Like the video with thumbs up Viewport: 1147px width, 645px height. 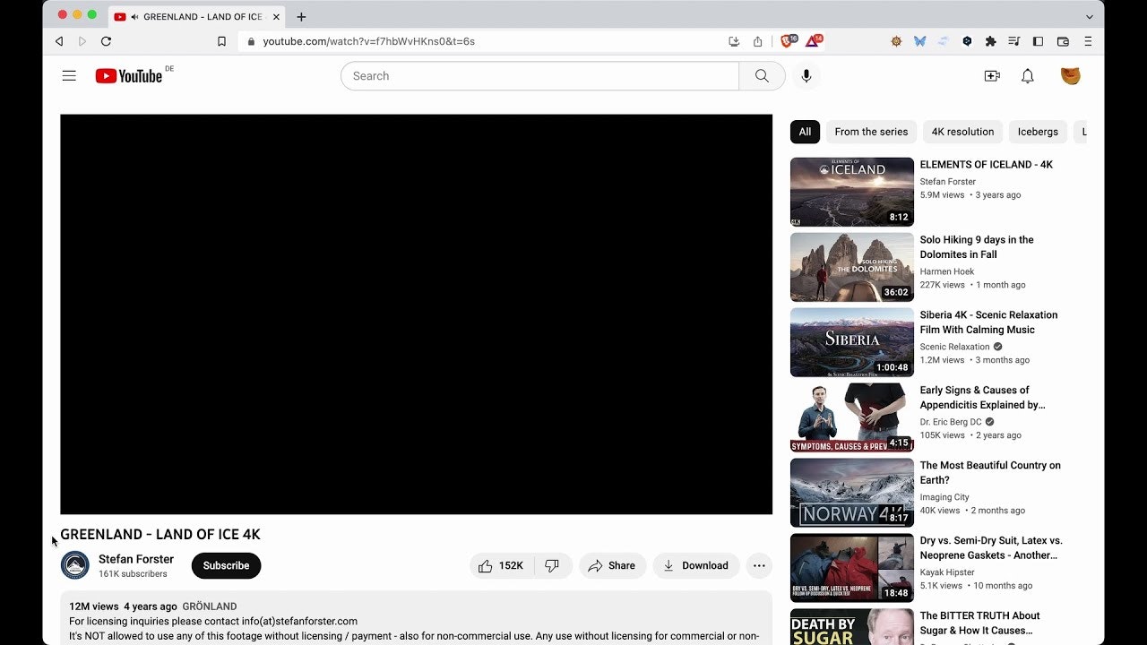click(x=501, y=566)
